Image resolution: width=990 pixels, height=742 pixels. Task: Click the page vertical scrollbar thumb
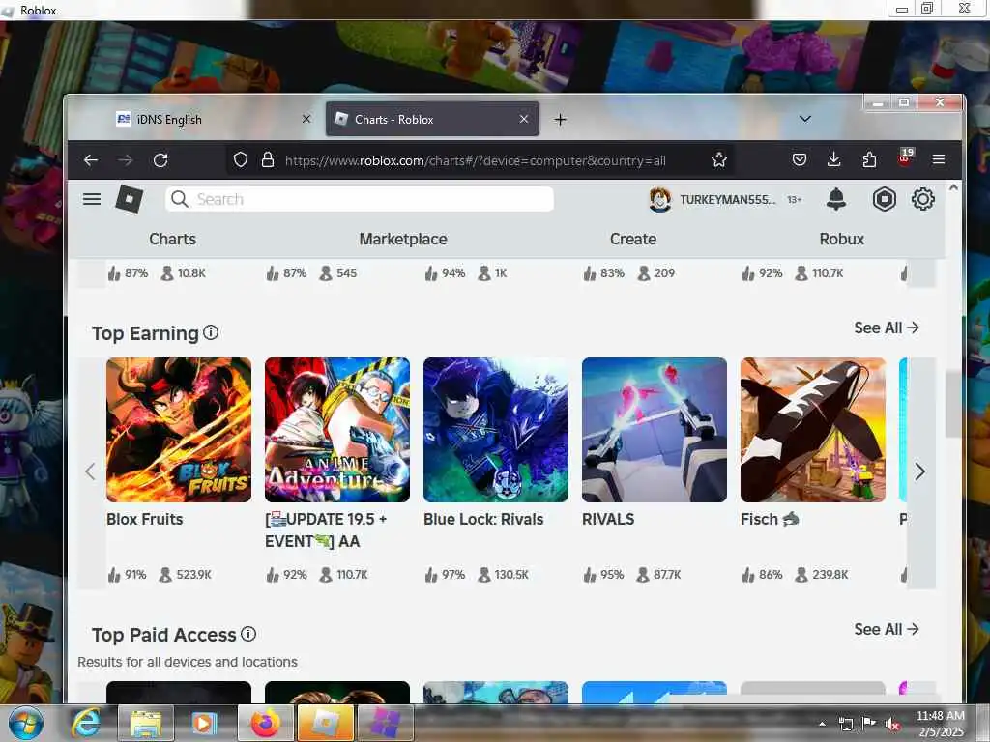[952, 405]
